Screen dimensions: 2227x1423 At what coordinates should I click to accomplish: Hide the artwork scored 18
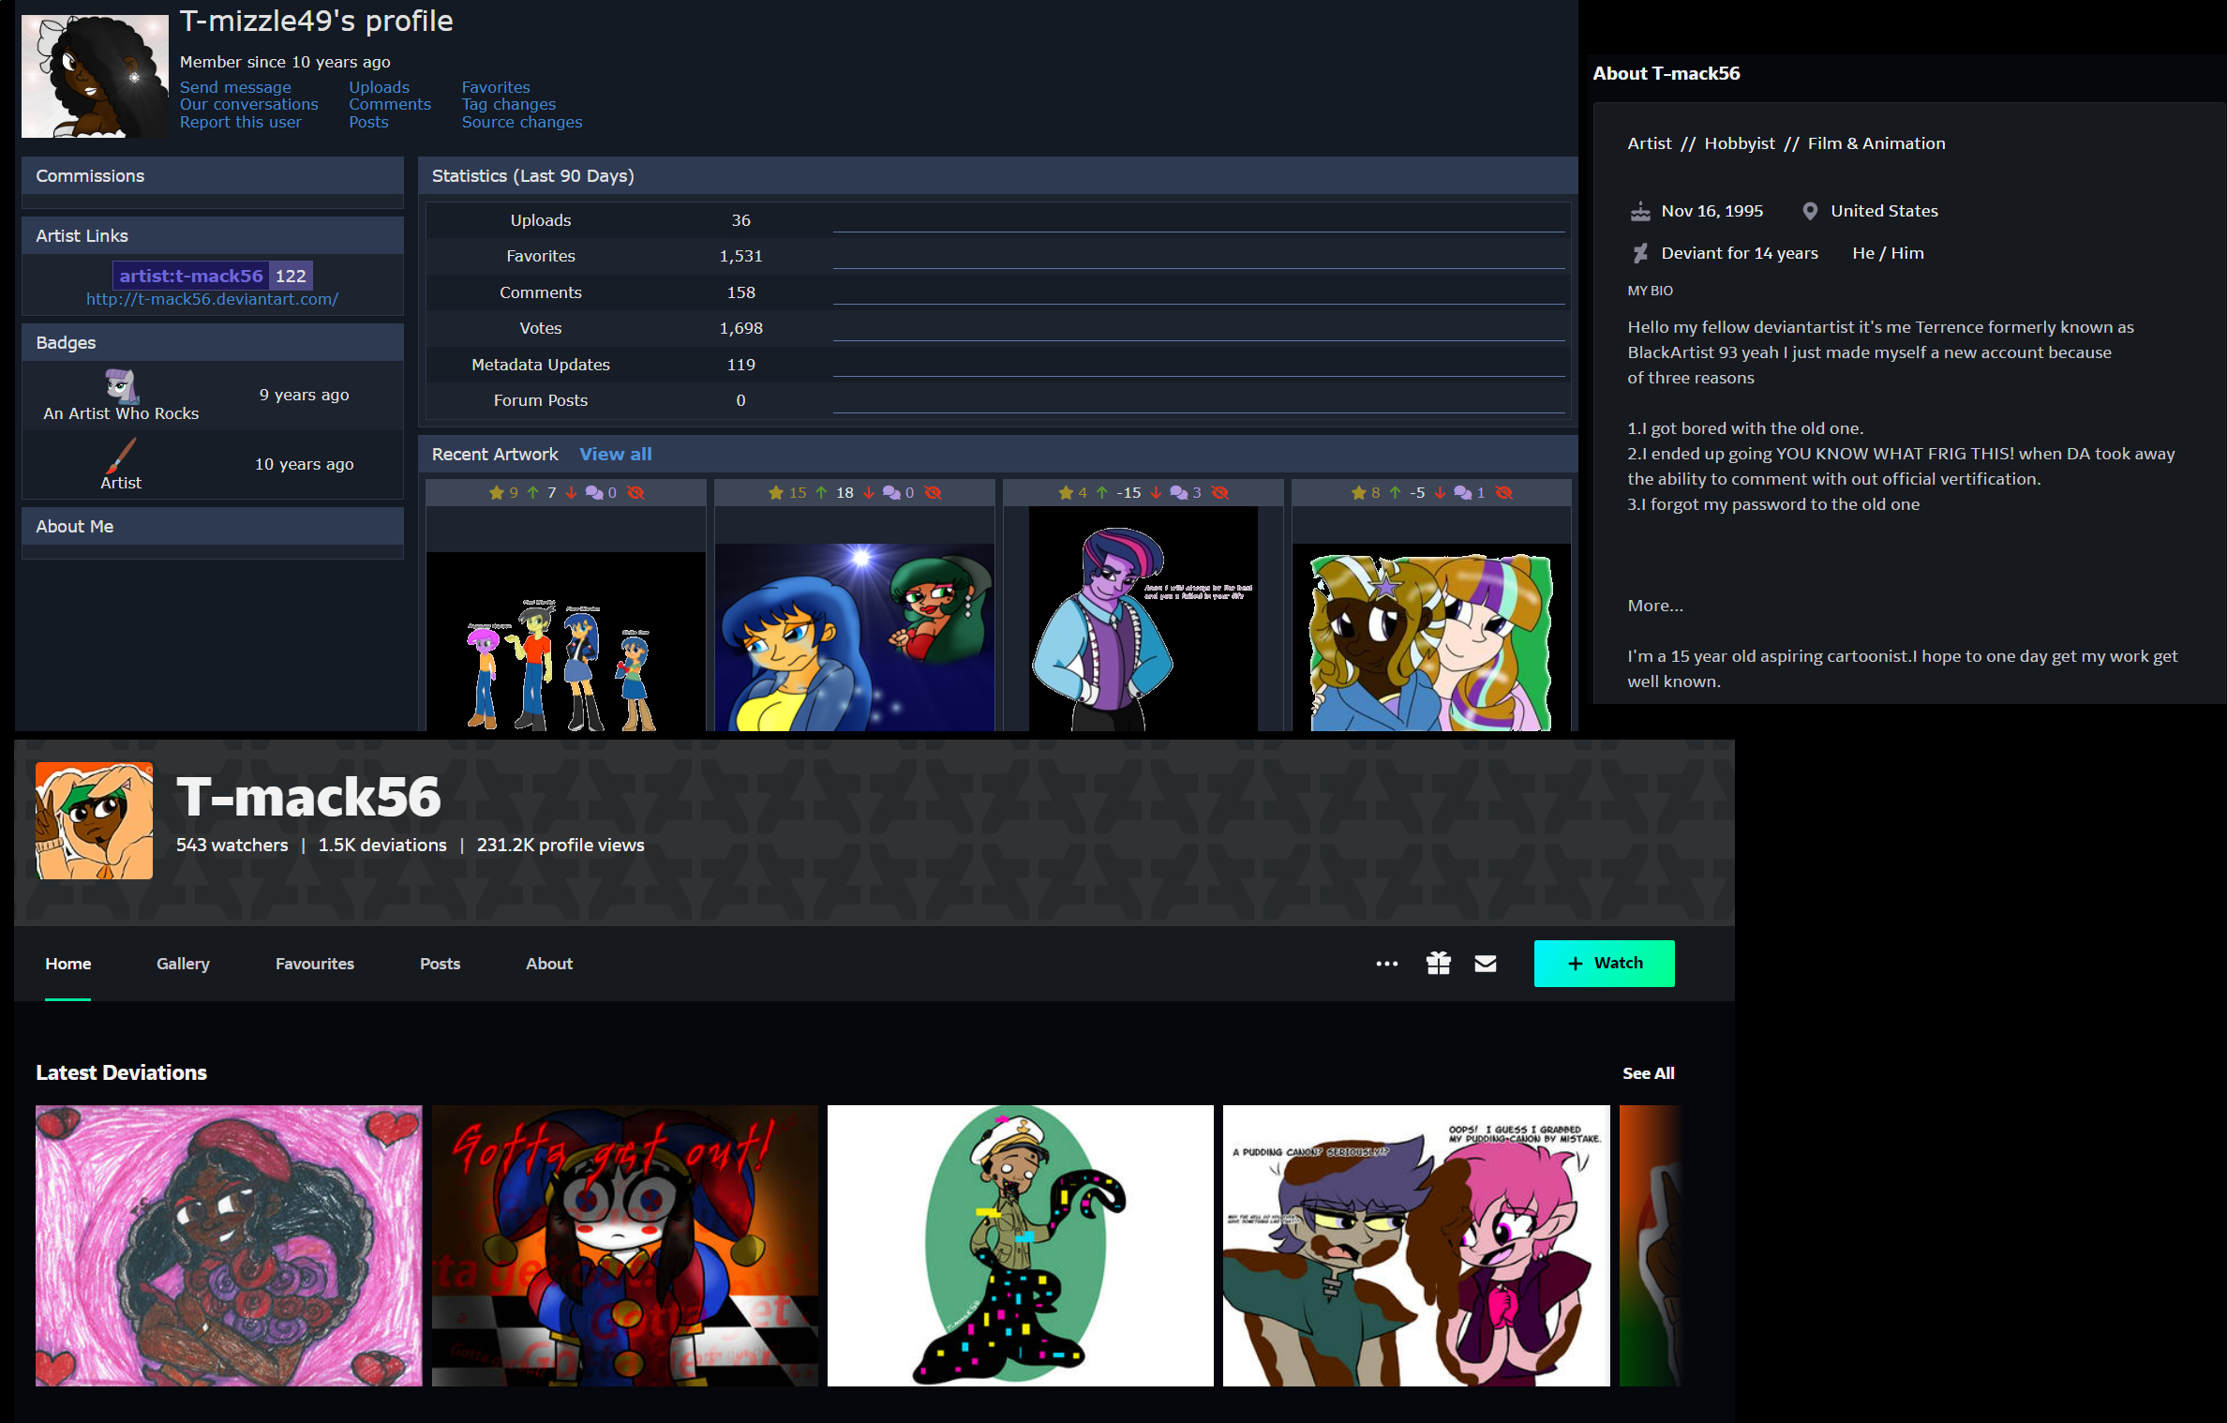933,493
